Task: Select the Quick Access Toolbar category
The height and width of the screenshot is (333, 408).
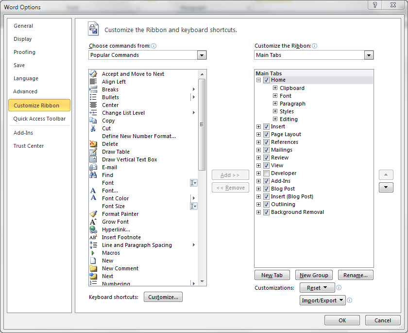Action: pyautogui.click(x=39, y=119)
